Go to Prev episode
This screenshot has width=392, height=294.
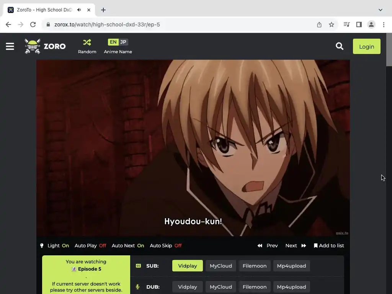(x=268, y=245)
